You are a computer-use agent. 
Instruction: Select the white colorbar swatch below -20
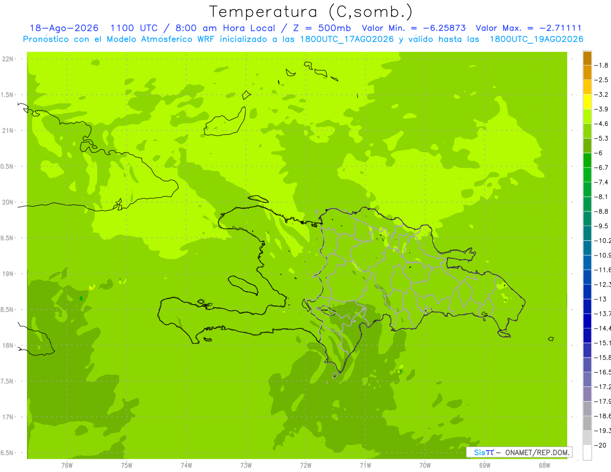(x=587, y=453)
